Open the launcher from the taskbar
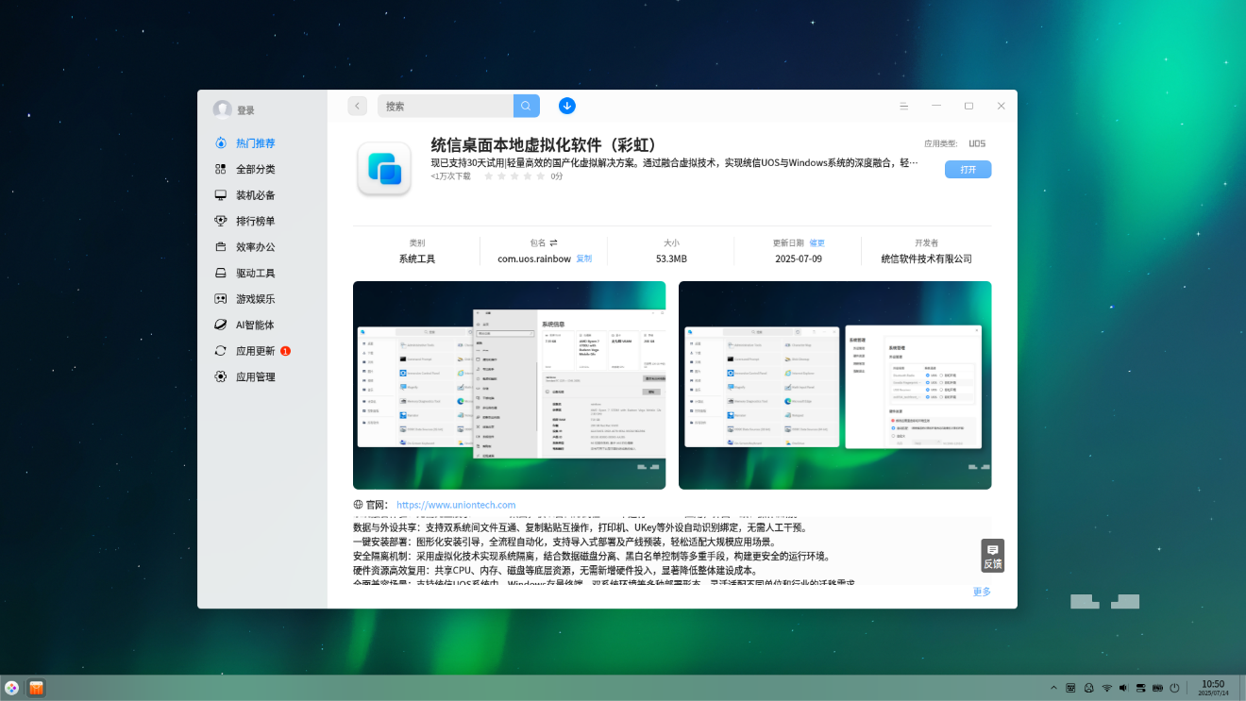1246x701 pixels. [x=11, y=688]
